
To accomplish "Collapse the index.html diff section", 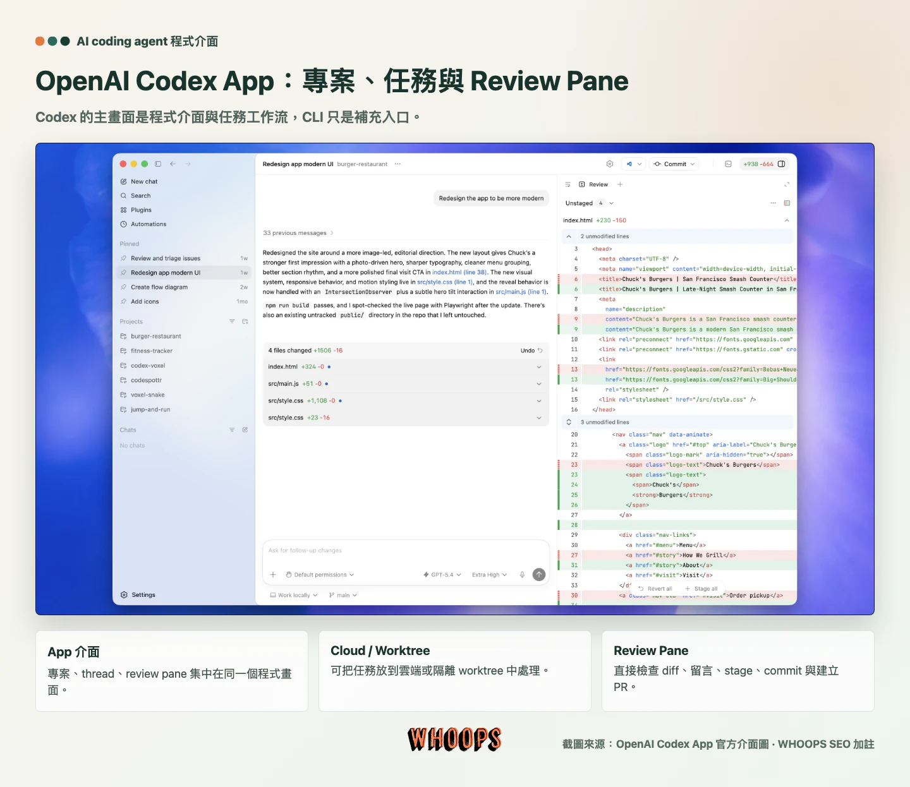I will coord(787,220).
